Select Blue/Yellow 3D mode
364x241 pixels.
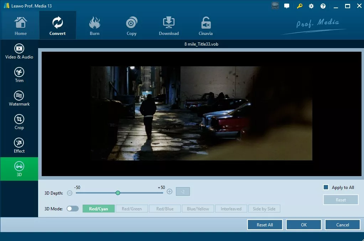(x=198, y=209)
